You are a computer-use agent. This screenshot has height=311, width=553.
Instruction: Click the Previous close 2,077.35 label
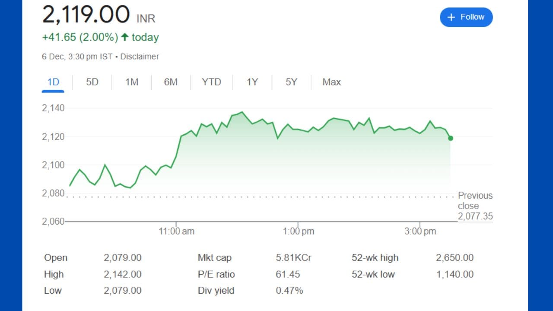475,206
